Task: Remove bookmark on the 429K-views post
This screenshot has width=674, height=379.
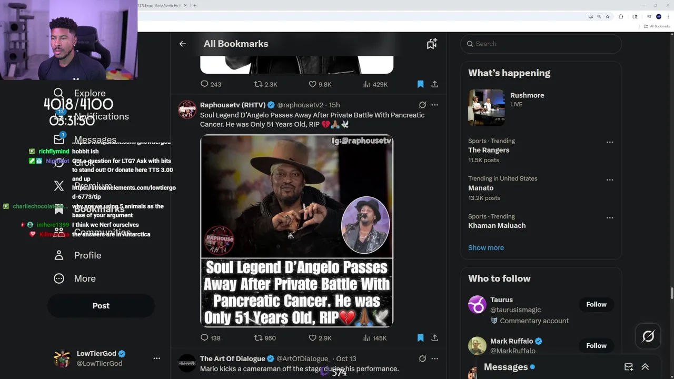Action: coord(420,84)
